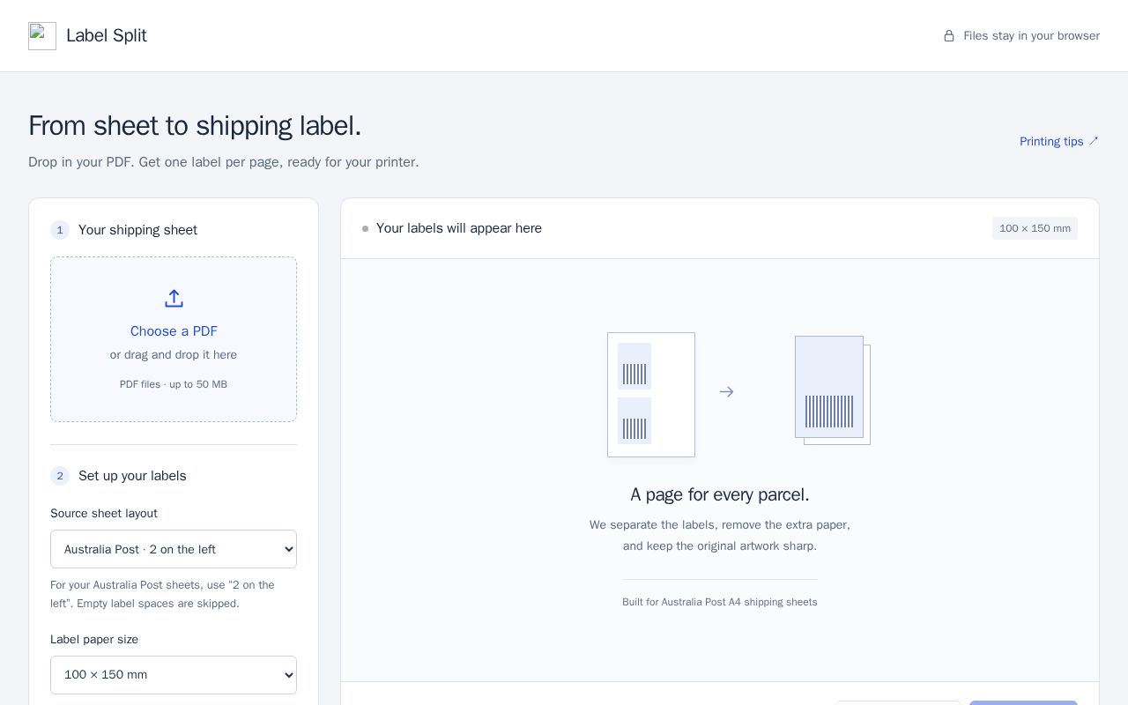This screenshot has height=705, width=1128.
Task: Click the two-label sheet illustration
Action: coord(651,395)
